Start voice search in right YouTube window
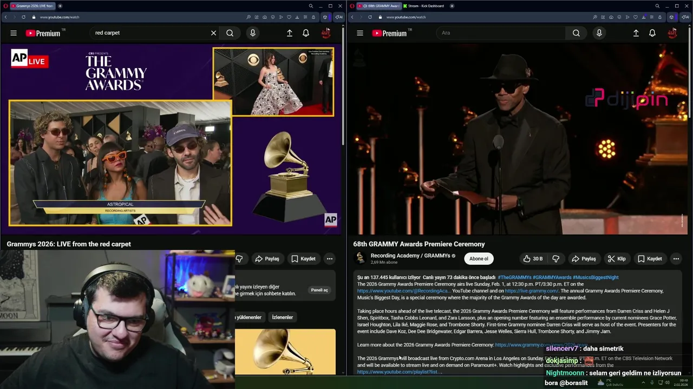The image size is (693, 389). 599,33
